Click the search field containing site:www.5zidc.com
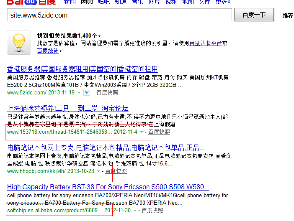The image size is (294, 221). pyautogui.click(x=119, y=15)
